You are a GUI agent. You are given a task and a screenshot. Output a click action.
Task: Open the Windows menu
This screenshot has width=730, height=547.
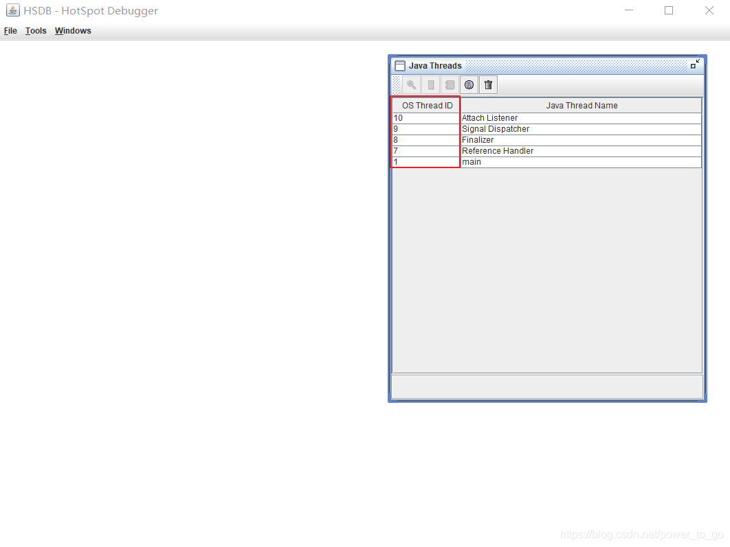(x=73, y=31)
